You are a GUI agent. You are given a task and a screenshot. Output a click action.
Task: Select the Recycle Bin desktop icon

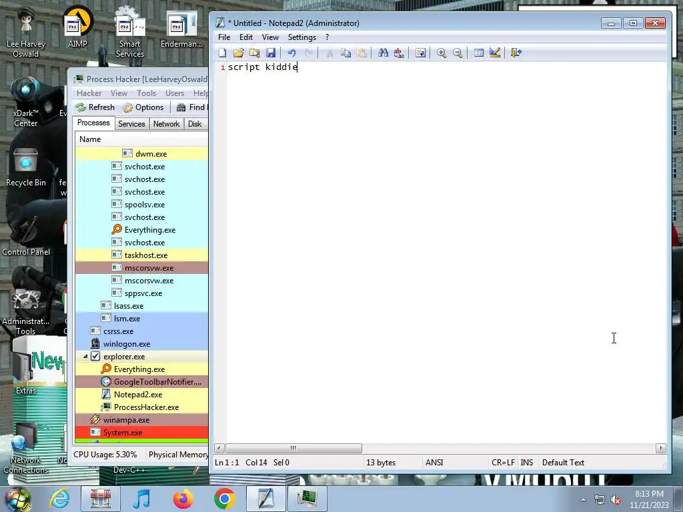26,168
